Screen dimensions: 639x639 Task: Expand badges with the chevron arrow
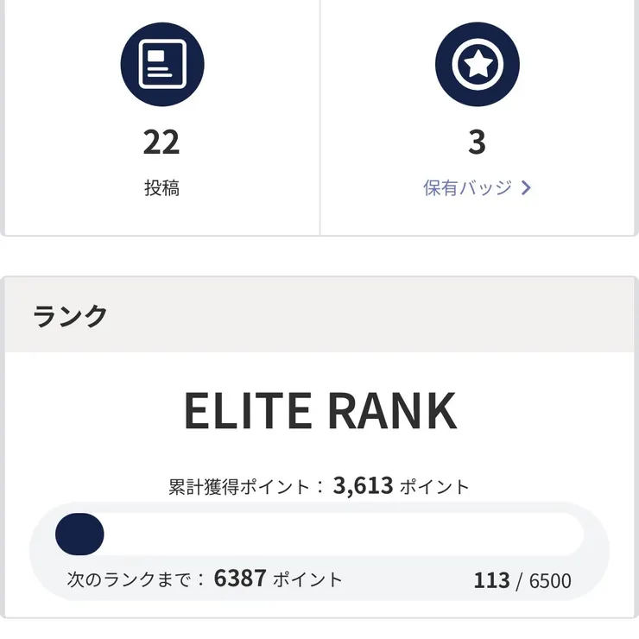point(526,187)
